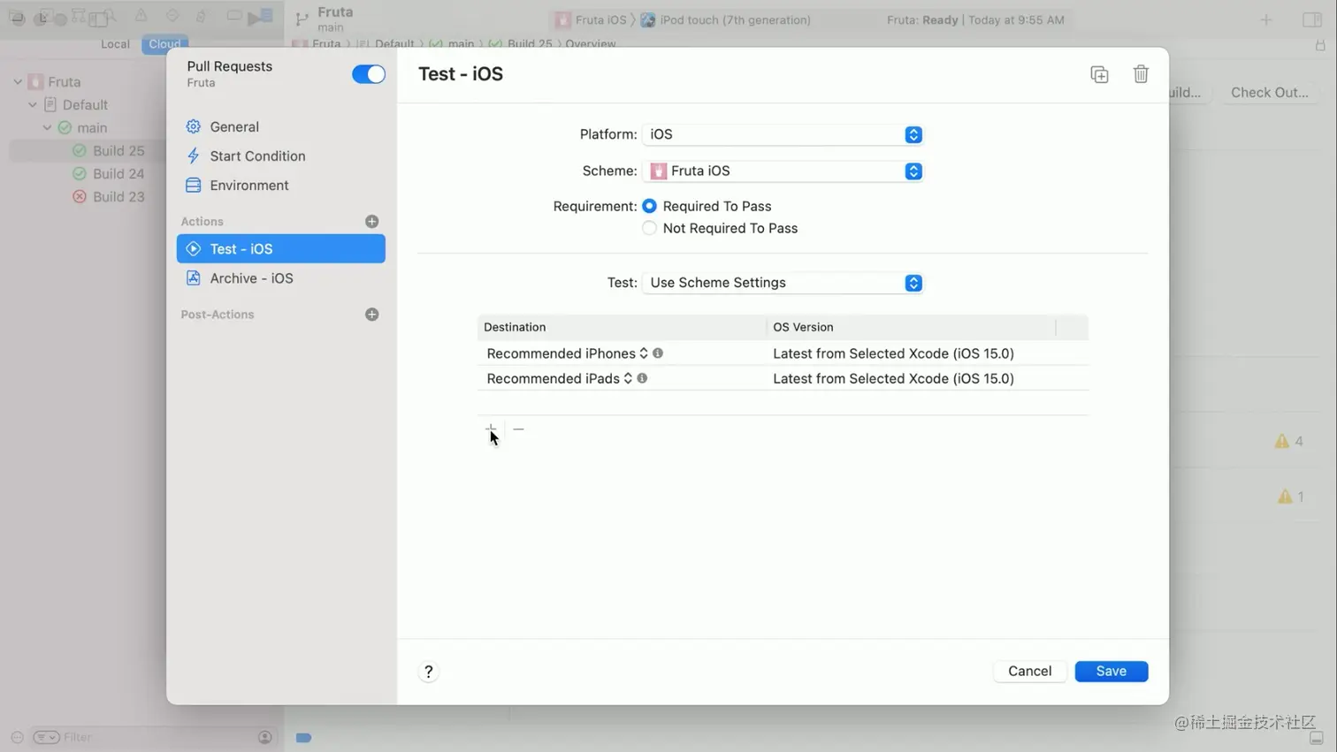Viewport: 1337px width, 752px height.
Task: Click Build 25 in the breadcrumb
Action: (x=530, y=44)
